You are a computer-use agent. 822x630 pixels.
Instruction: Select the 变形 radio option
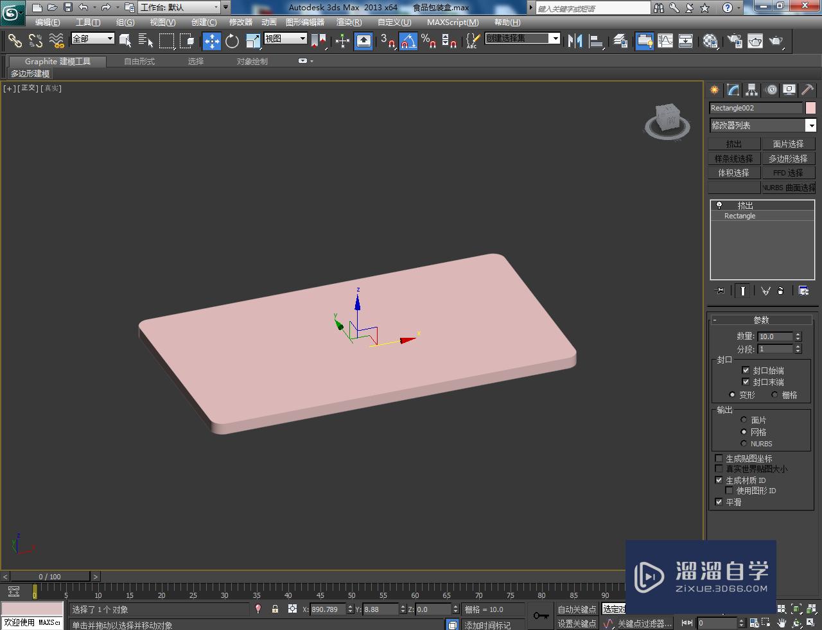pyautogui.click(x=732, y=395)
